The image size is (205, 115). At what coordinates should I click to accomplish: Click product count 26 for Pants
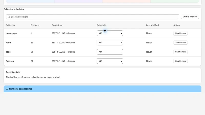point(32,42)
